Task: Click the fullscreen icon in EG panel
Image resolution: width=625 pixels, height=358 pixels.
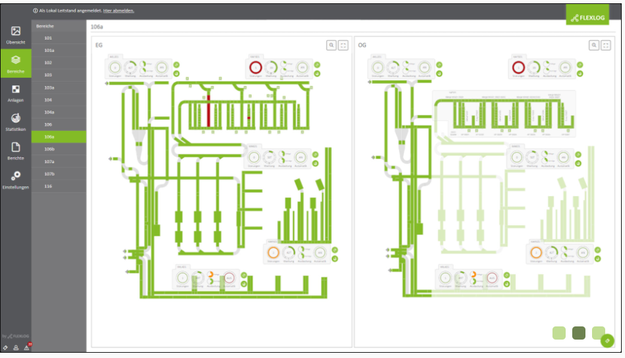Action: (343, 45)
